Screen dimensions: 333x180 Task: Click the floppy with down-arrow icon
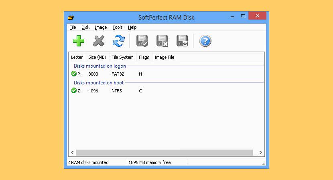(182, 41)
